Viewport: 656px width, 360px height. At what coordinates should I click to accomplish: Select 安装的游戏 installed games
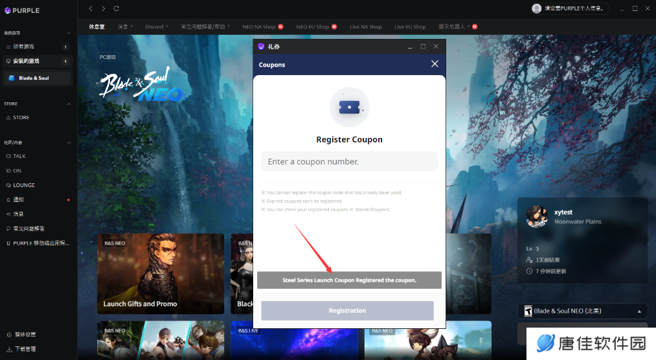point(38,61)
